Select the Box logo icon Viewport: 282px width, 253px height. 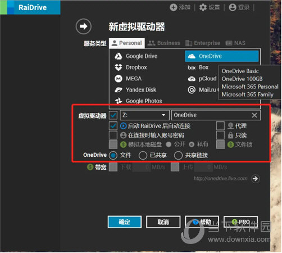tap(192, 67)
